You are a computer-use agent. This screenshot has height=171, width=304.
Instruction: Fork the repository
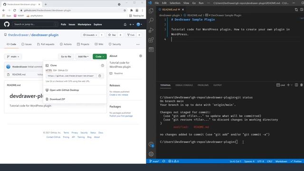coord(131,35)
